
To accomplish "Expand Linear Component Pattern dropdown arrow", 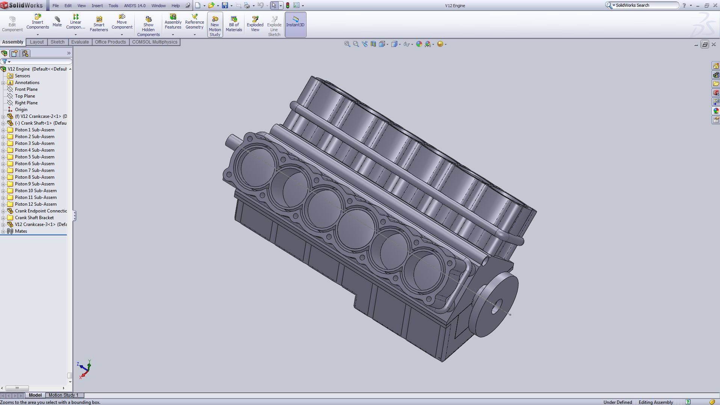I will (75, 35).
